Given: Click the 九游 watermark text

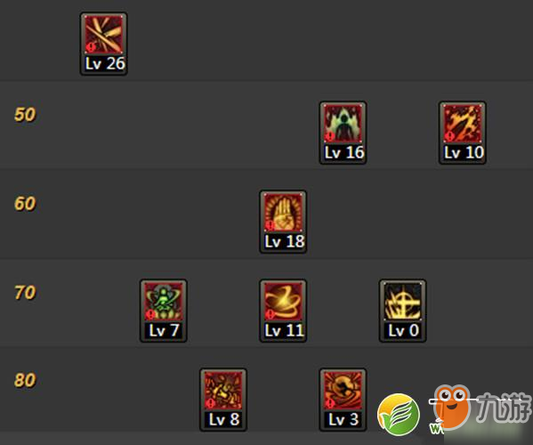Looking at the screenshot, I should point(503,408).
